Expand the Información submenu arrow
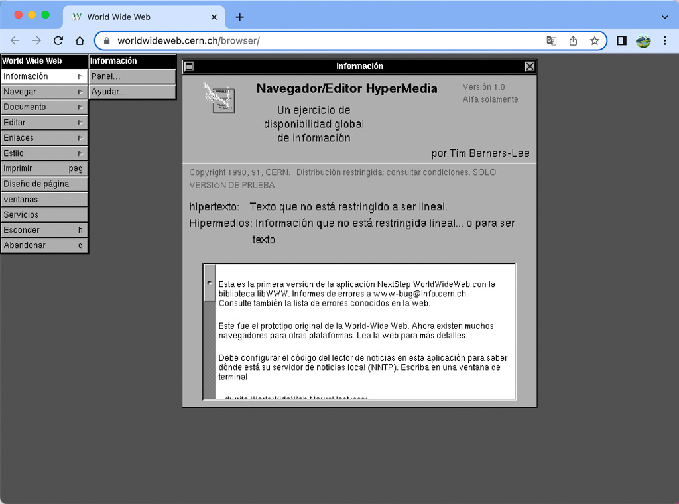Screen dimensions: 679x504 click(80, 76)
